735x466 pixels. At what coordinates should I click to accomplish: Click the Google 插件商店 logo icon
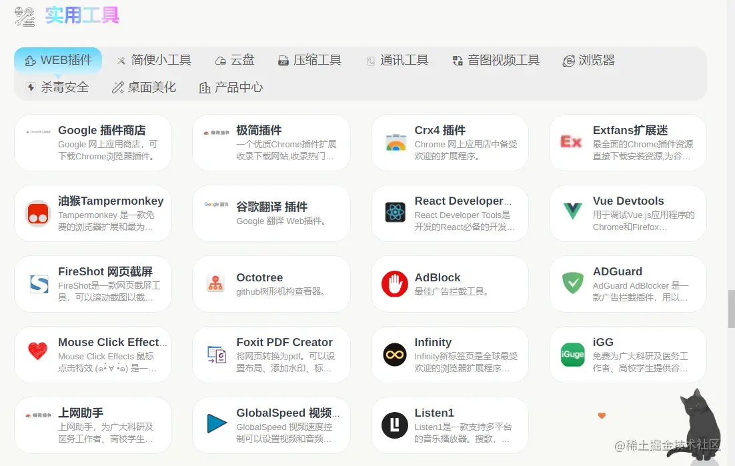38,133
